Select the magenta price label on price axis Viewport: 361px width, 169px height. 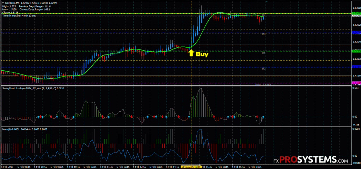(356, 83)
